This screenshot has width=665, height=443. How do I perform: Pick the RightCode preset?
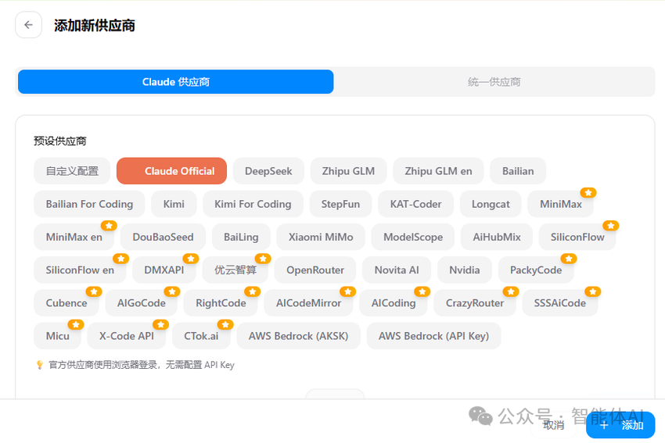coord(221,303)
